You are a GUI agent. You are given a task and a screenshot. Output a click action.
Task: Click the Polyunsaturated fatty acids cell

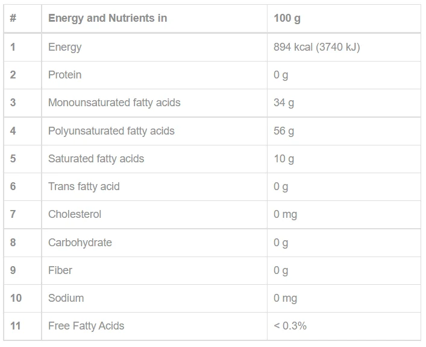(x=154, y=131)
